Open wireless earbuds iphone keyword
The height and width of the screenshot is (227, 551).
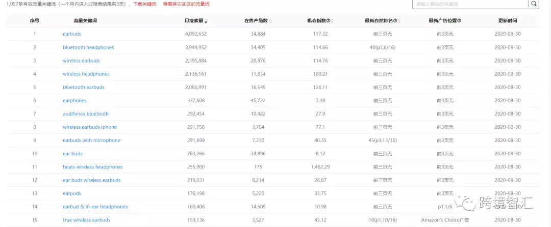[90, 127]
